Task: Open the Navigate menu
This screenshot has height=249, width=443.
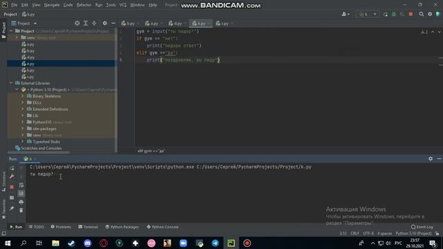Action: pyautogui.click(x=52, y=5)
